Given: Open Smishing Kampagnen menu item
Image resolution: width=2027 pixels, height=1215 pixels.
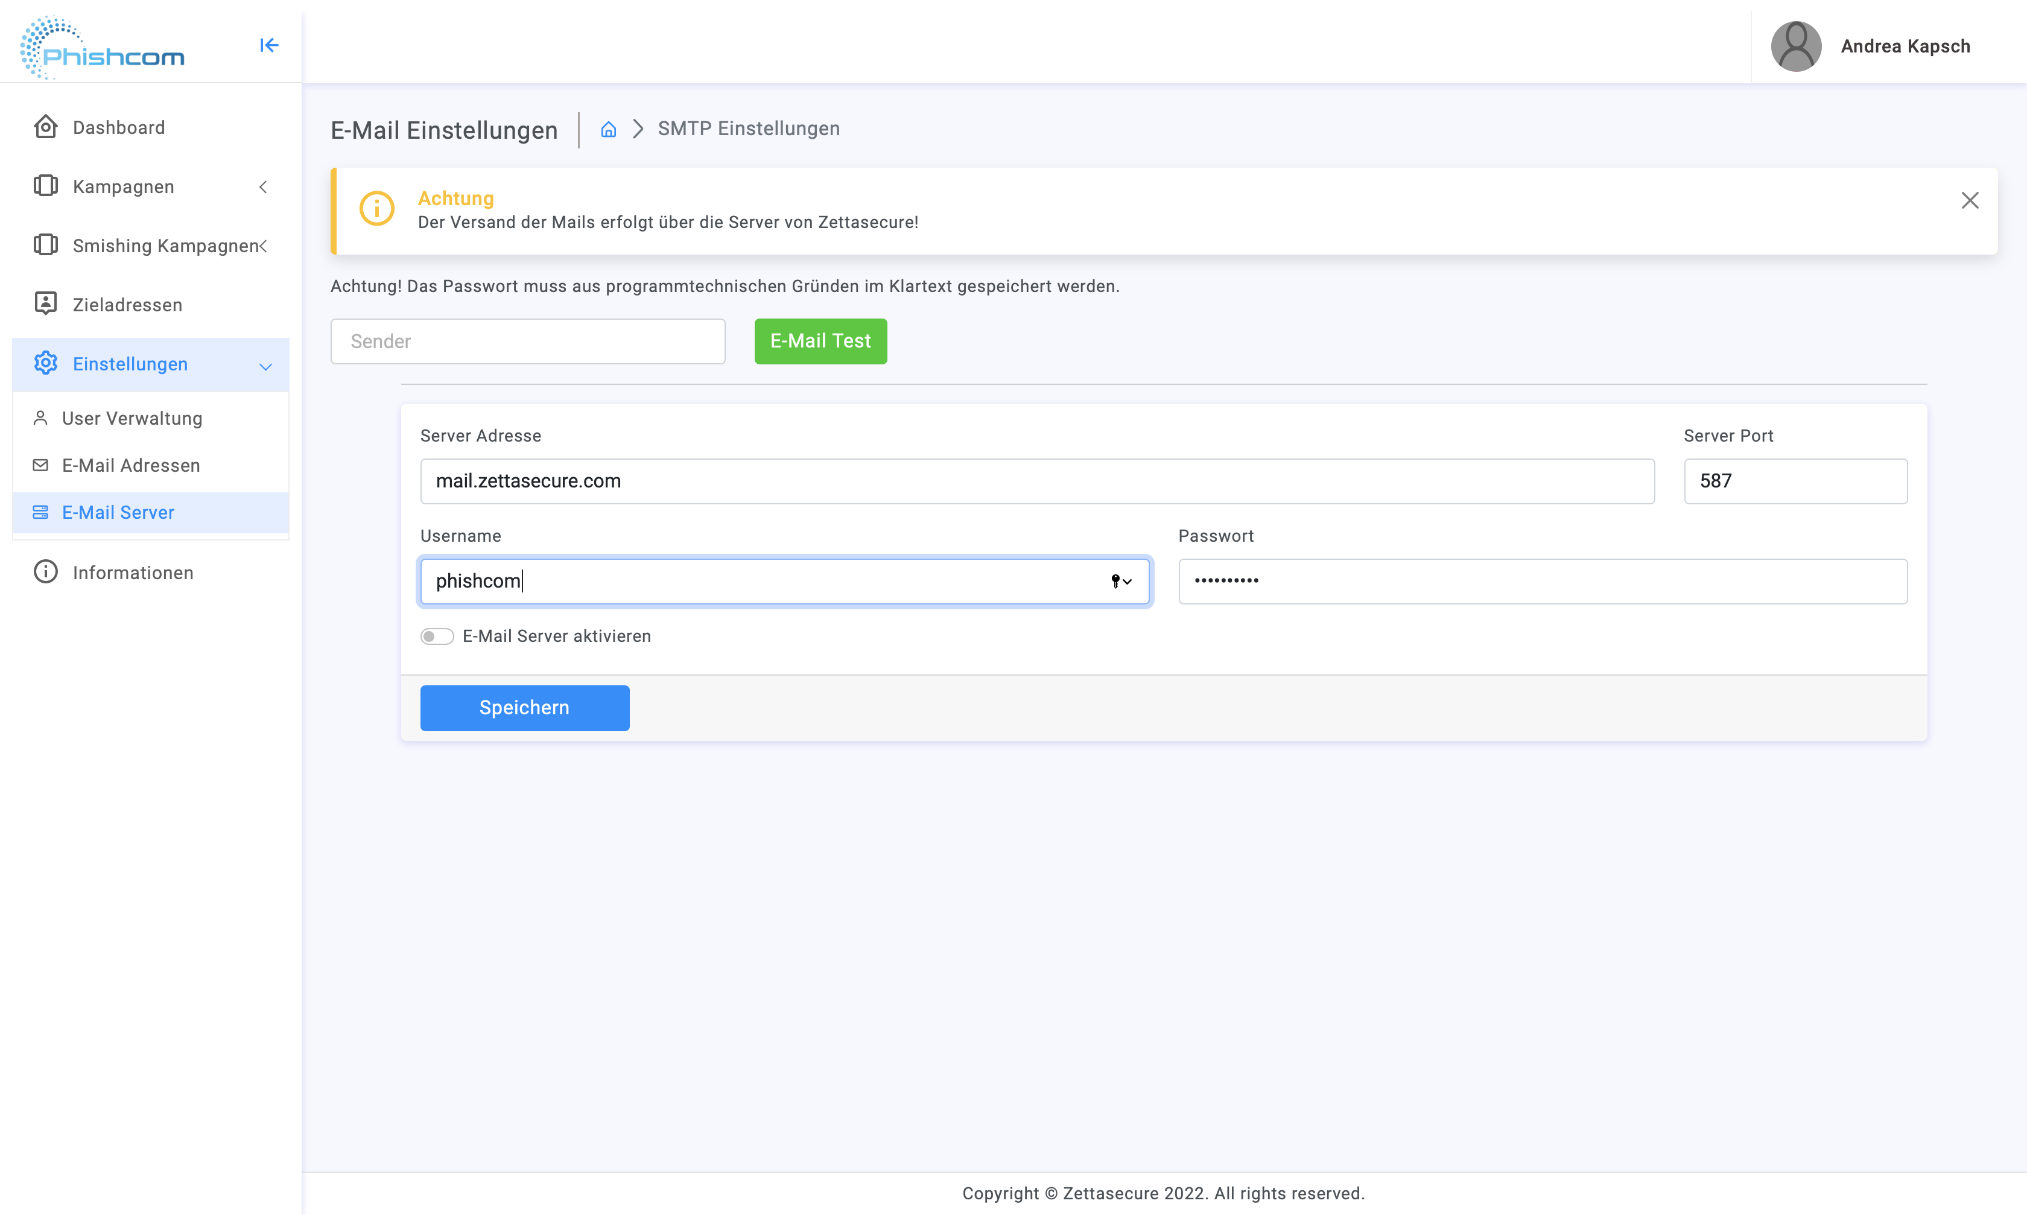Looking at the screenshot, I should [x=151, y=245].
